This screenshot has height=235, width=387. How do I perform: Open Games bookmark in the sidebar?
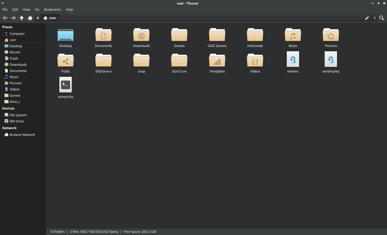[x=23, y=96]
